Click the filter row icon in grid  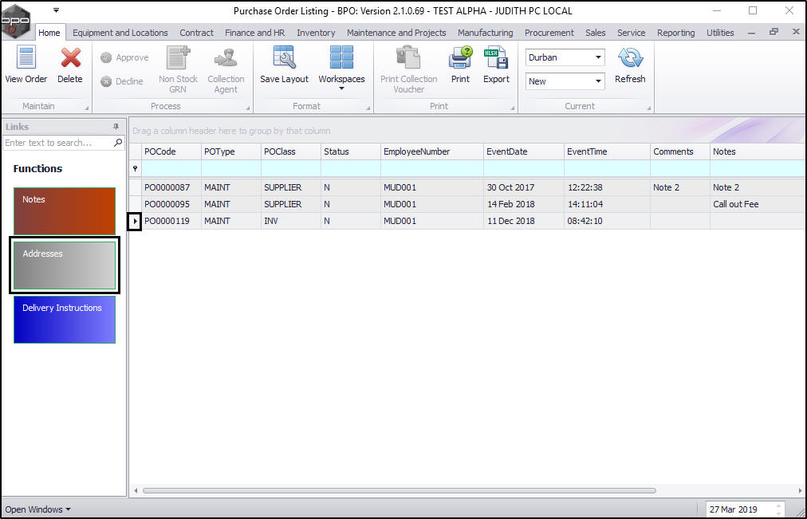[136, 168]
